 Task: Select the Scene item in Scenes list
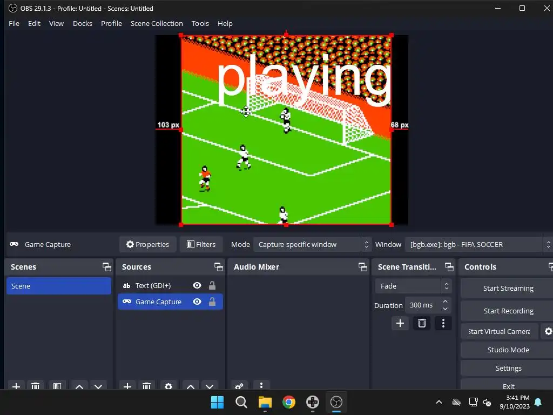click(x=58, y=286)
